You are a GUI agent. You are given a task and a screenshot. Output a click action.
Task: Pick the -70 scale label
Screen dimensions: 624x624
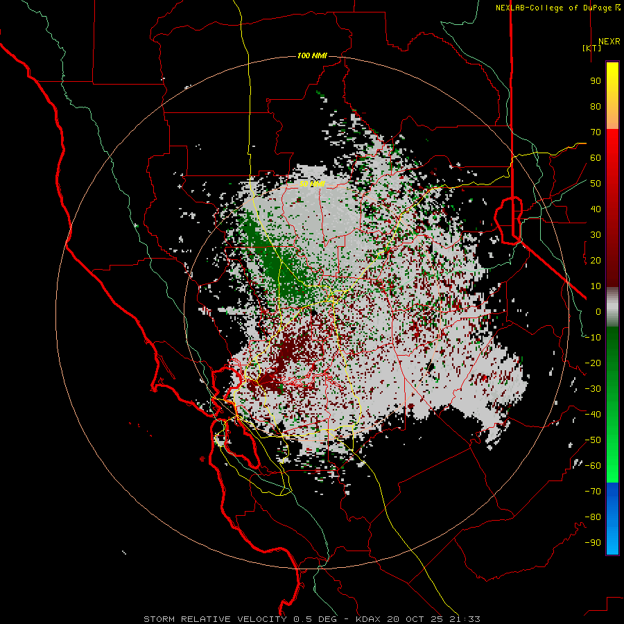coord(593,492)
